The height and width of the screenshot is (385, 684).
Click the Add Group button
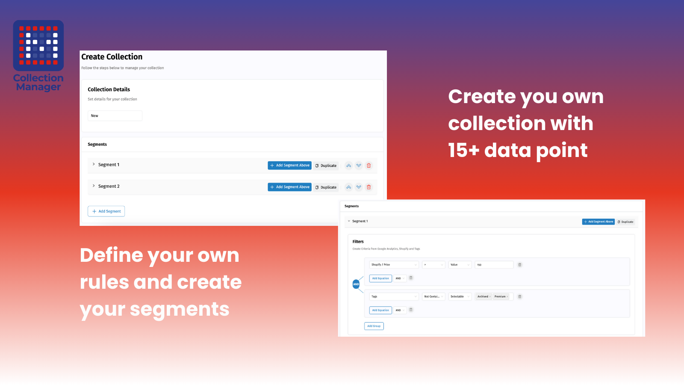tap(374, 326)
